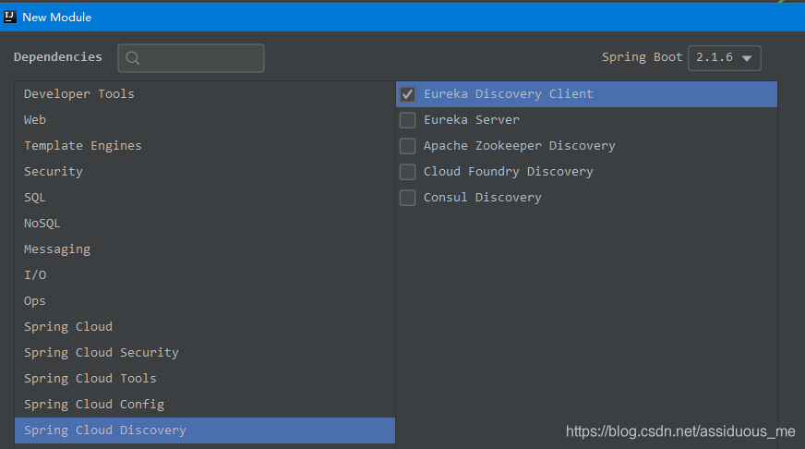Uncheck Eureka Discovery Client checkbox
805x449 pixels.
tap(408, 94)
